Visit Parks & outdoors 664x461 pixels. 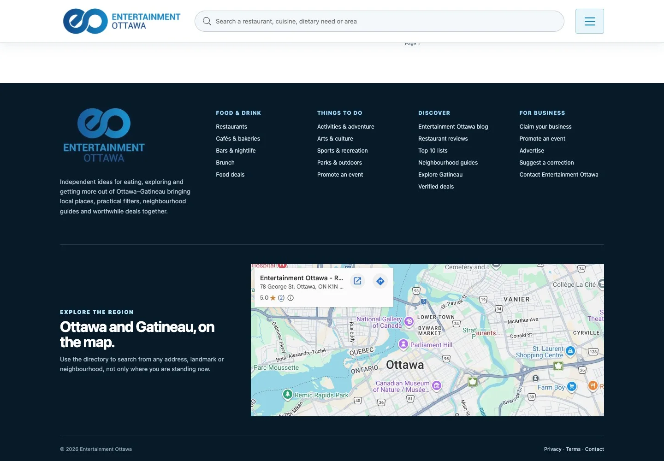click(x=339, y=163)
